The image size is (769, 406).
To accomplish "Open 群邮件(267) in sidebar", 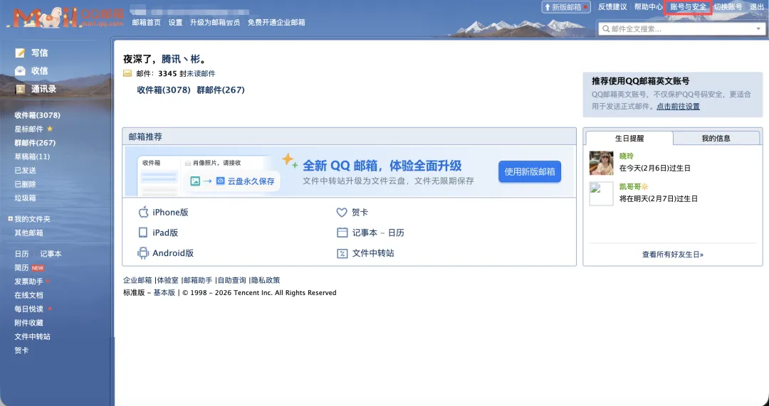I will pos(35,142).
